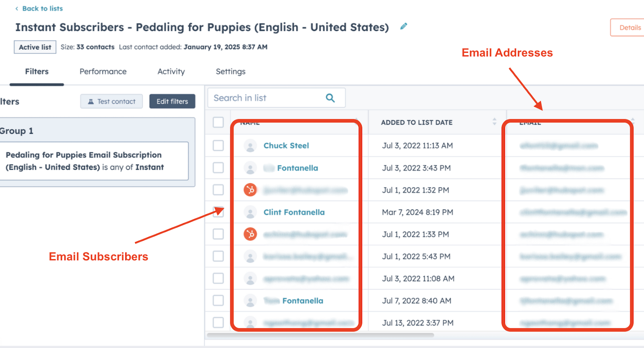The image size is (644, 348).
Task: Check the box in the Jul 1, 1:32 PM row
Action: coord(218,190)
